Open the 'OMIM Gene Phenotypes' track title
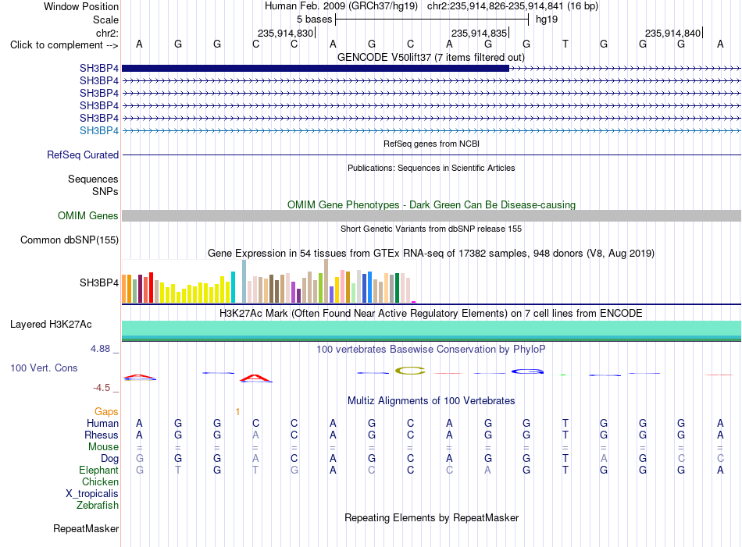Viewport: 742px width, 547px height. coord(431,204)
